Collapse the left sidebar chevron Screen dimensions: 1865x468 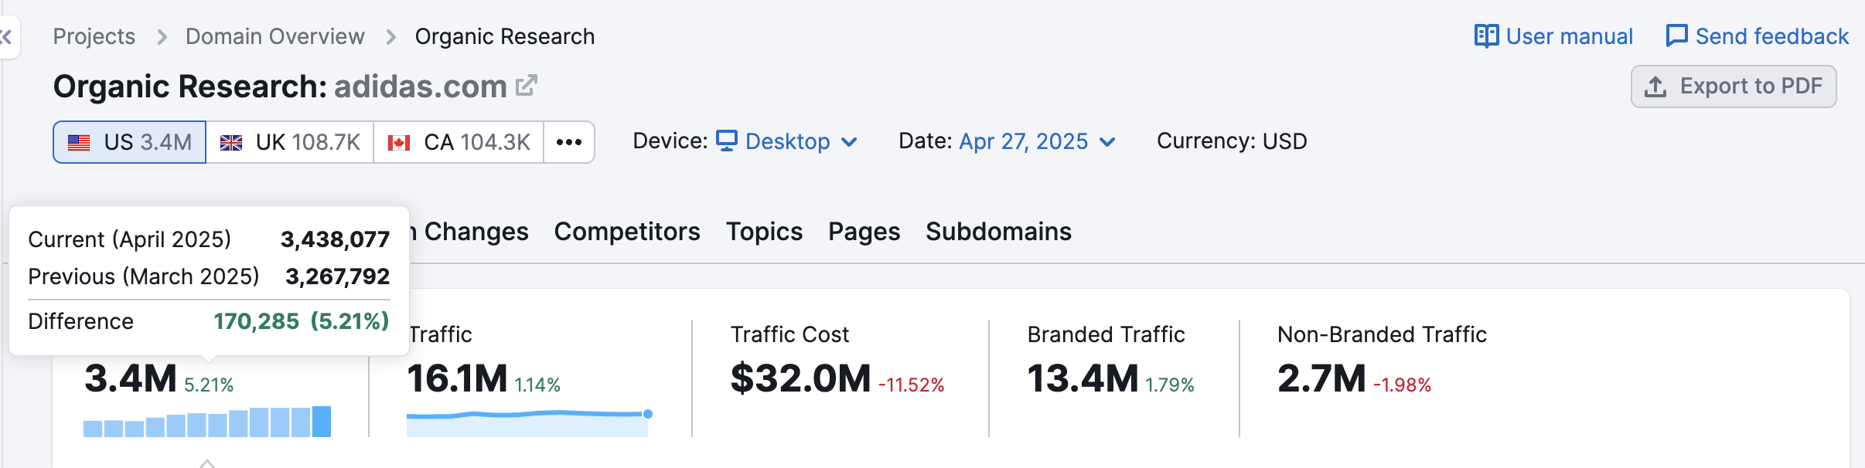[7, 36]
